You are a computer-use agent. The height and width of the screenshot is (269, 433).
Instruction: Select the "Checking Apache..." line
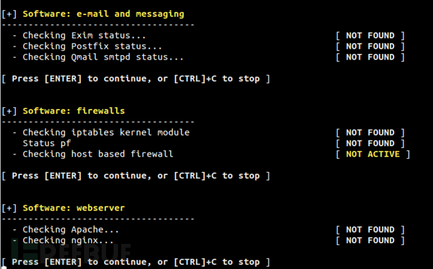click(71, 229)
